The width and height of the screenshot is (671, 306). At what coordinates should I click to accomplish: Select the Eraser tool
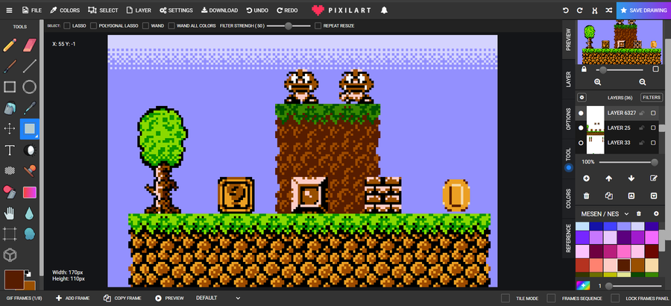[30, 45]
